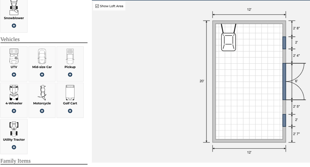Click the bottom 12' width dimension label

coord(249,152)
